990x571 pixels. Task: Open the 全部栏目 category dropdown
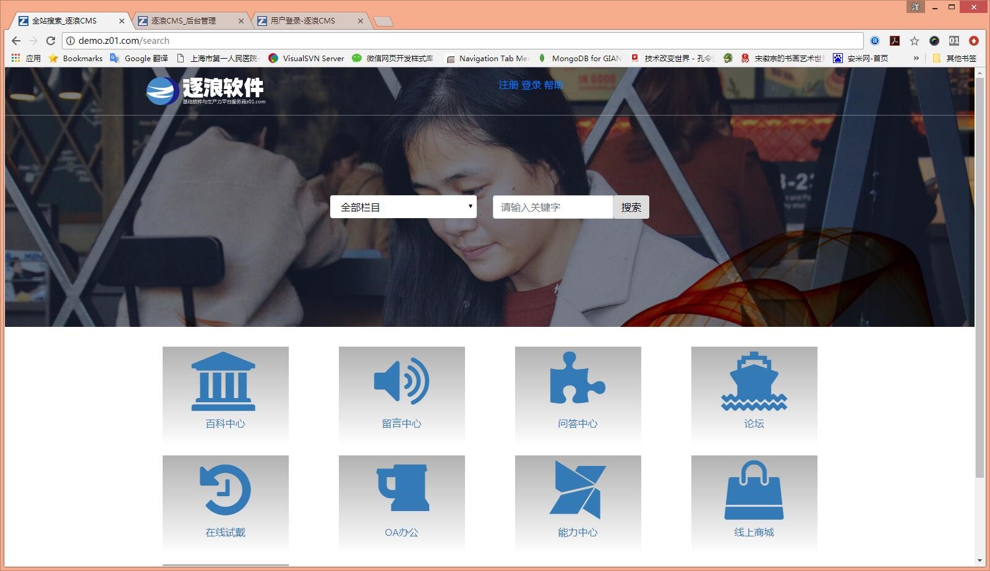click(x=403, y=207)
